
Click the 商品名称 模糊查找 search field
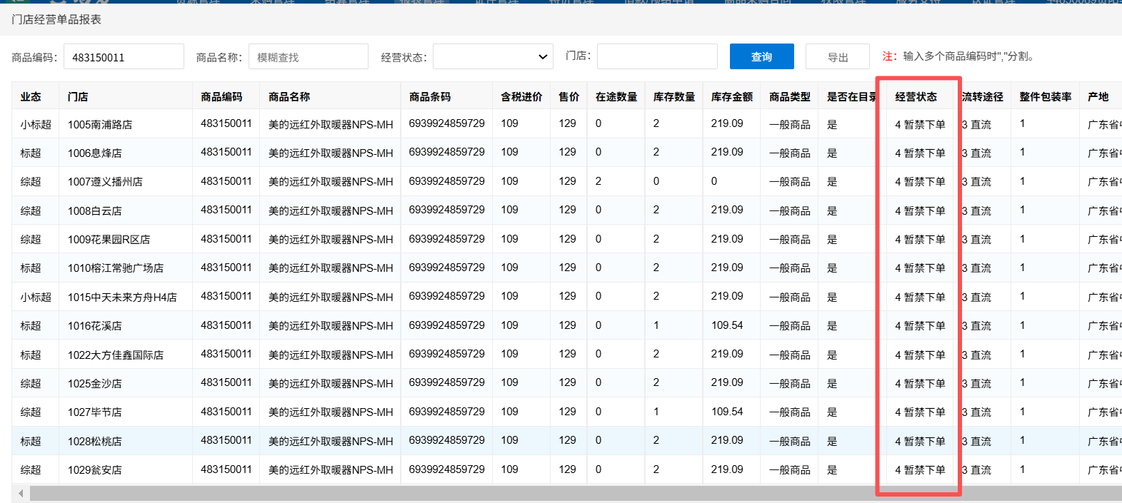[x=308, y=57]
